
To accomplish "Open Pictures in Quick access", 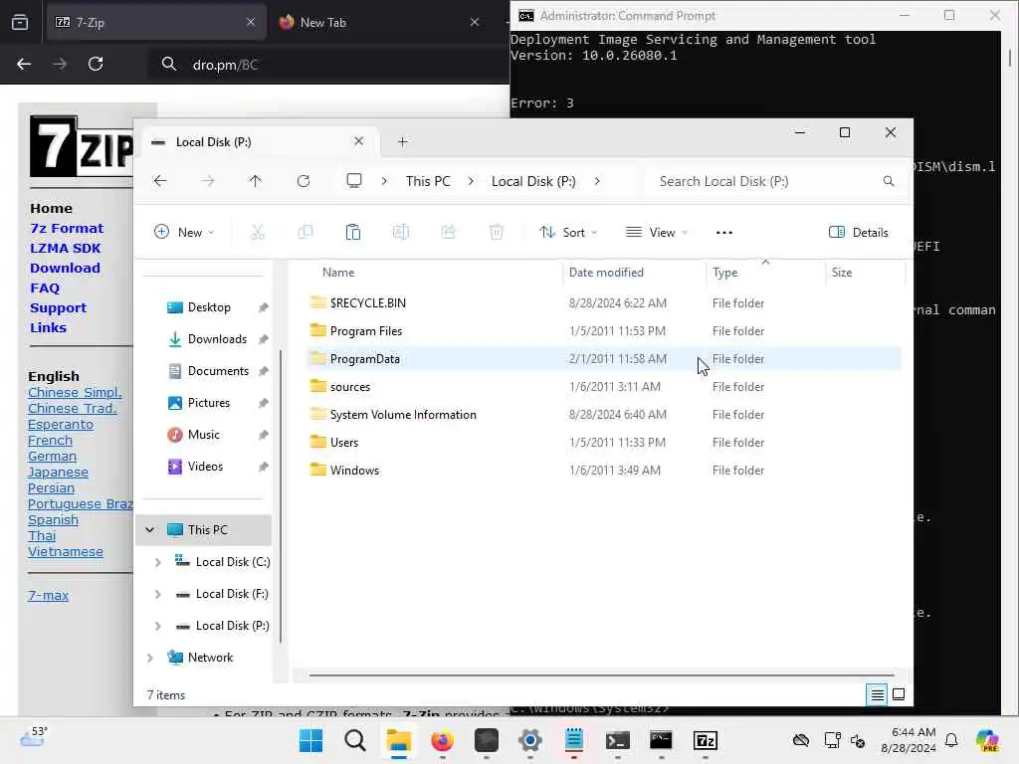I will (x=209, y=403).
